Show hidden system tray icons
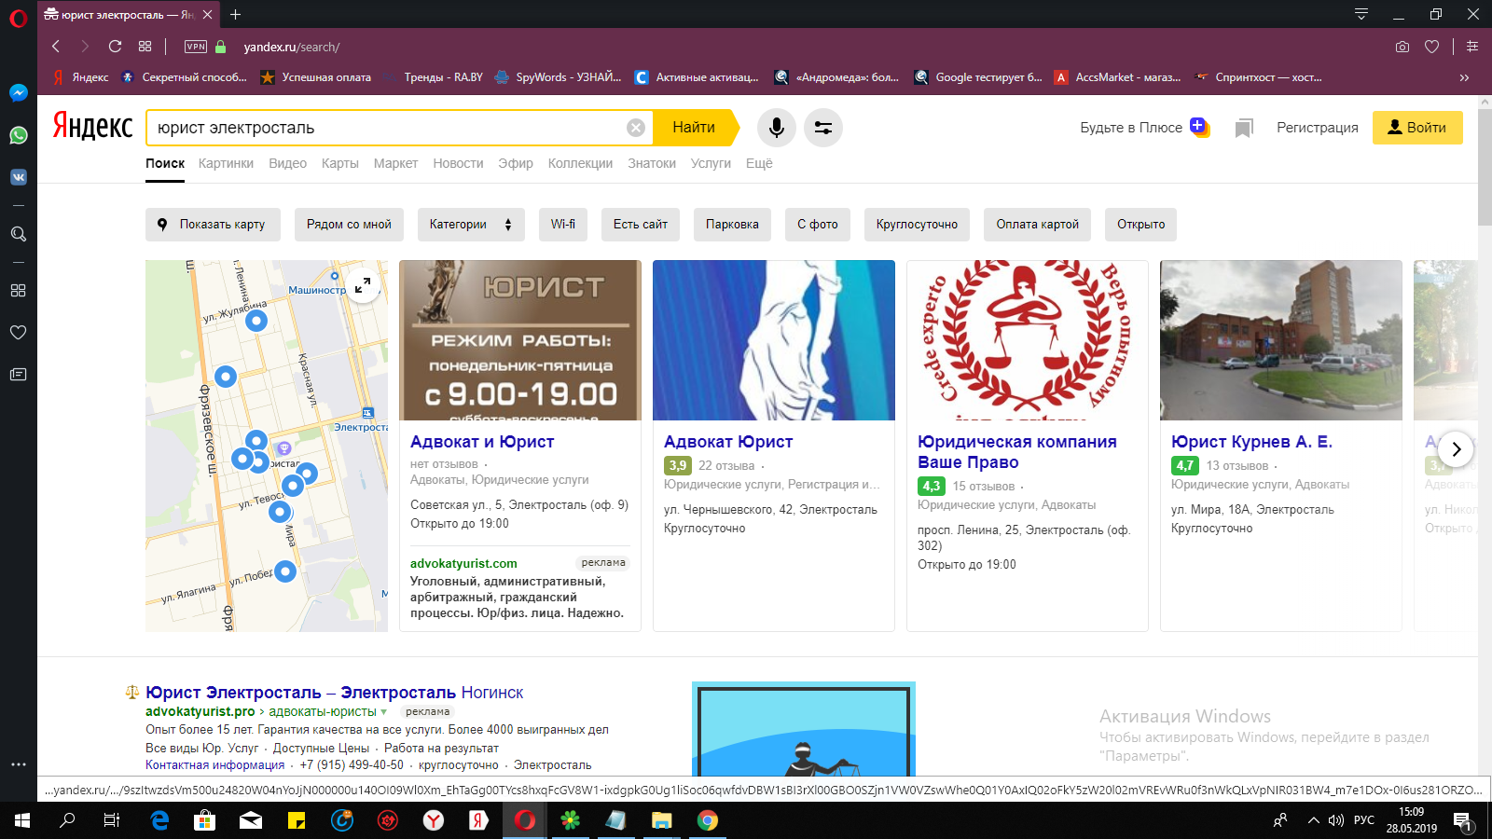This screenshot has width=1492, height=839. pyautogui.click(x=1313, y=820)
